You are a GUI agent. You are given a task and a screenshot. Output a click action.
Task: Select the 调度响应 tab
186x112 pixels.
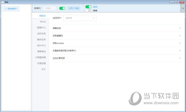point(40,51)
